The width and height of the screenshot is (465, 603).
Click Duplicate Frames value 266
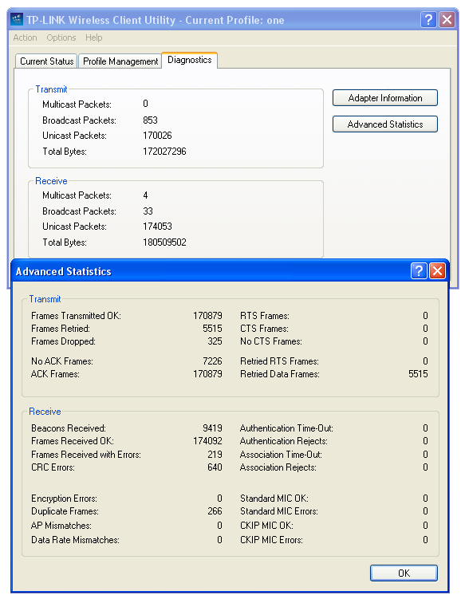point(215,511)
